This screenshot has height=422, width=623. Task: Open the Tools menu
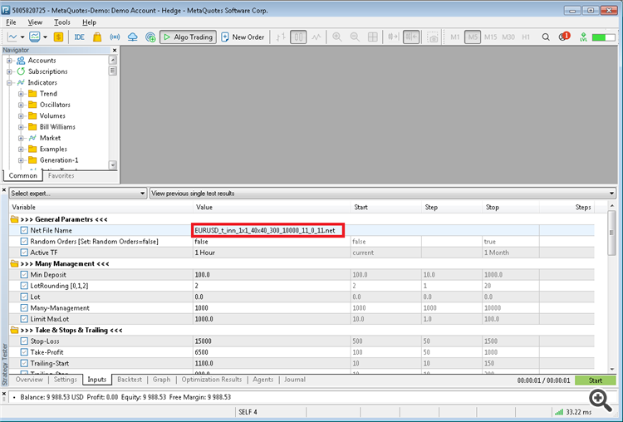62,22
